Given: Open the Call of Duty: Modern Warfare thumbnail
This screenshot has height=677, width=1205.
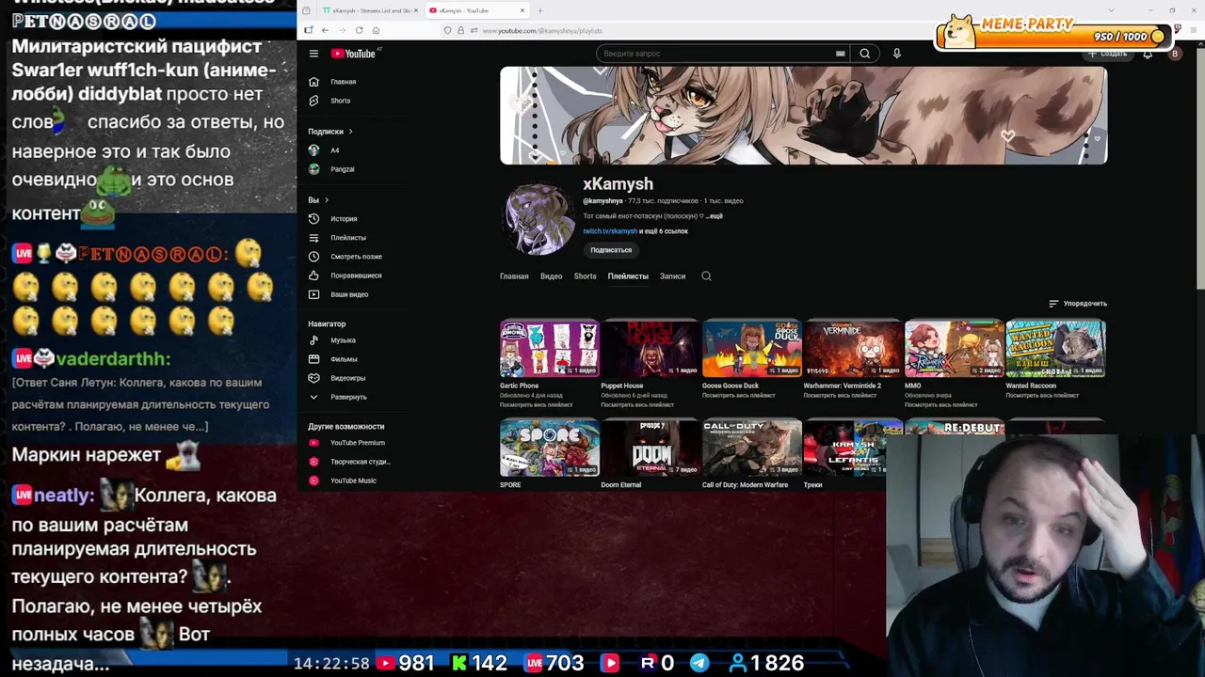Looking at the screenshot, I should coord(751,449).
